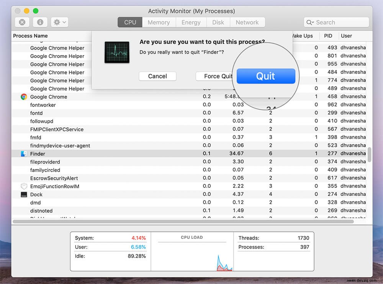Click the Processes count 397

point(304,247)
